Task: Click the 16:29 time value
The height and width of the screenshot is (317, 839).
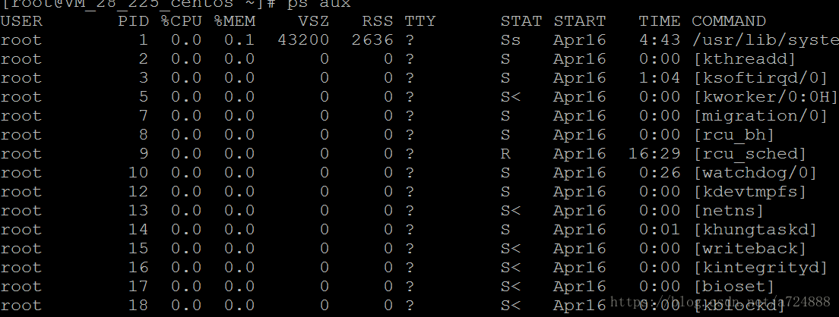Action: tap(654, 154)
